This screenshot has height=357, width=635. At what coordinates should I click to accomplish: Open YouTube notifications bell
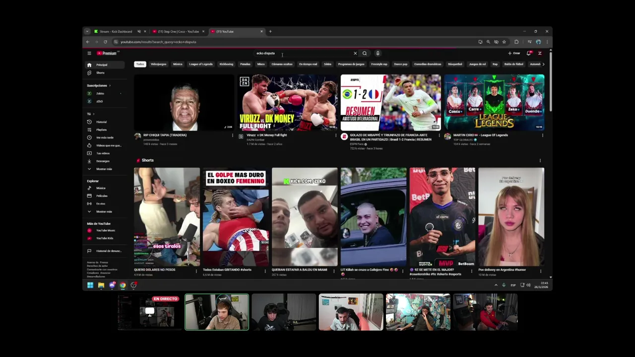tap(529, 53)
